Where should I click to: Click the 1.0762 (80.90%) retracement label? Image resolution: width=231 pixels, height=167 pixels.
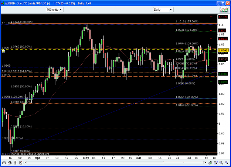coord(21,47)
